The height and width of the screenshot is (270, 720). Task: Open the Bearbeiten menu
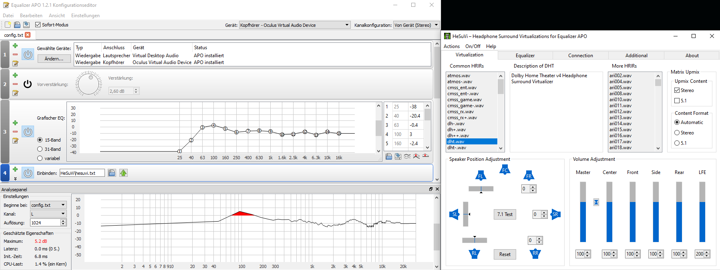31,16
